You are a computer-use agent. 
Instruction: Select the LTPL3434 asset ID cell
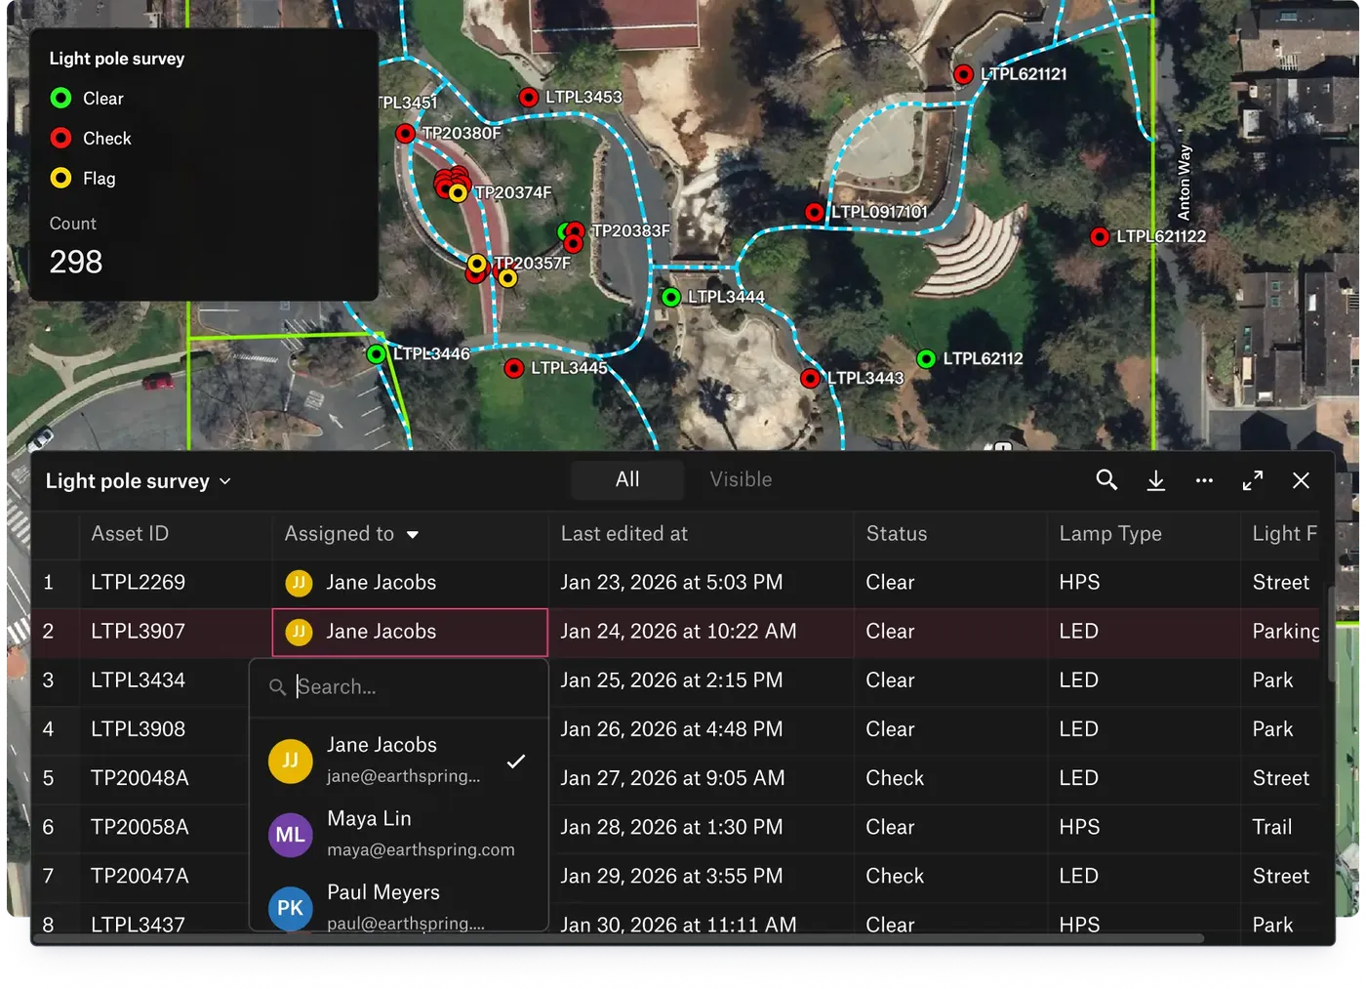coord(163,680)
